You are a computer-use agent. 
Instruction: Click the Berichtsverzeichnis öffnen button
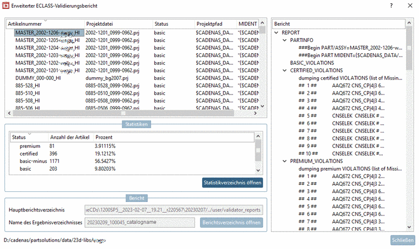click(231, 222)
